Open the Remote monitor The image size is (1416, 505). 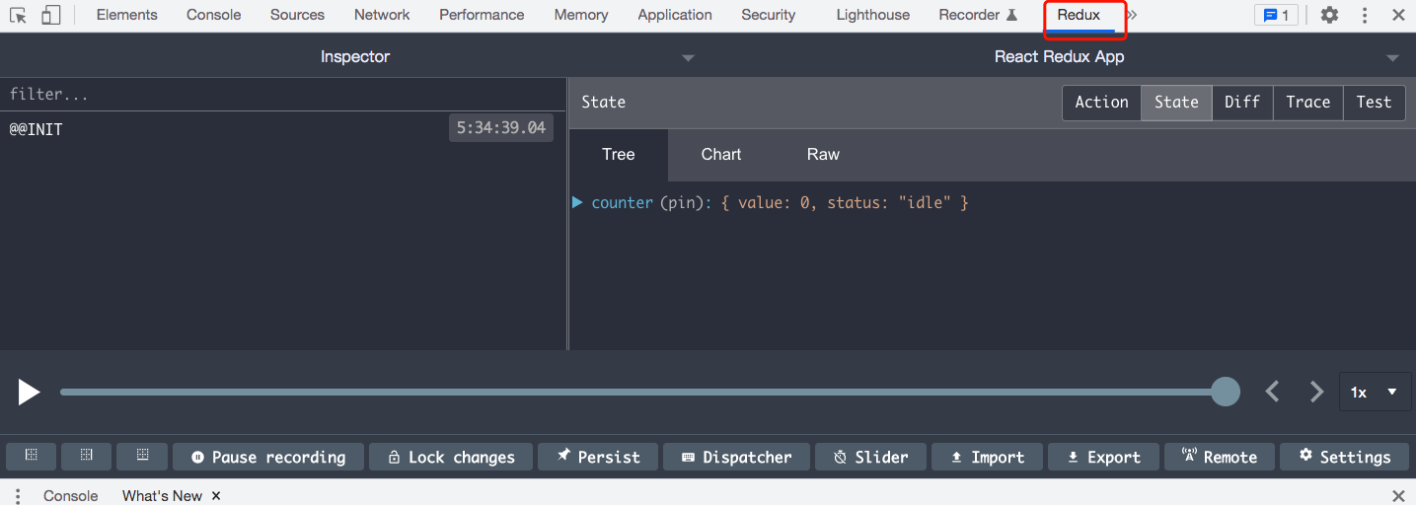point(1220,457)
